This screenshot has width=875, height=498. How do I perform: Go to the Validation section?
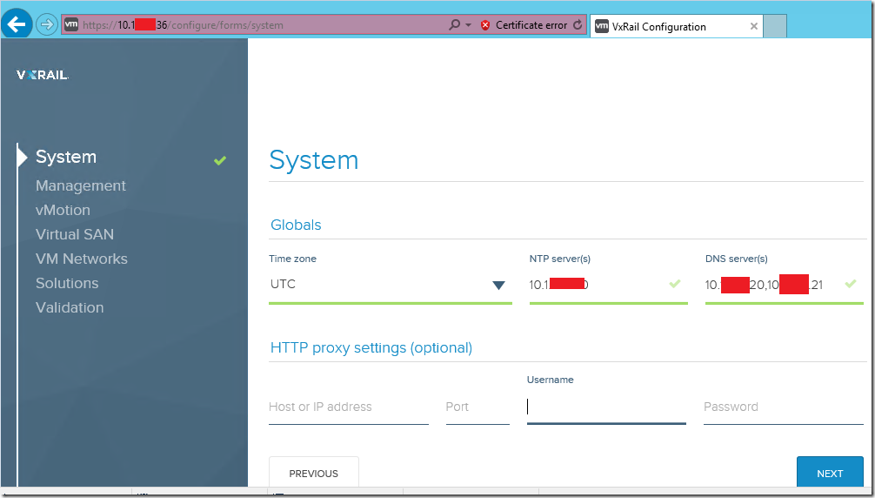pos(70,307)
